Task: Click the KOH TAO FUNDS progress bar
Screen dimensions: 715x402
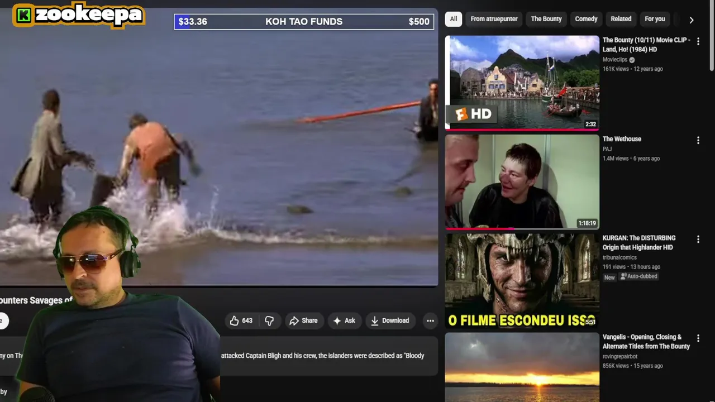Action: pos(304,22)
